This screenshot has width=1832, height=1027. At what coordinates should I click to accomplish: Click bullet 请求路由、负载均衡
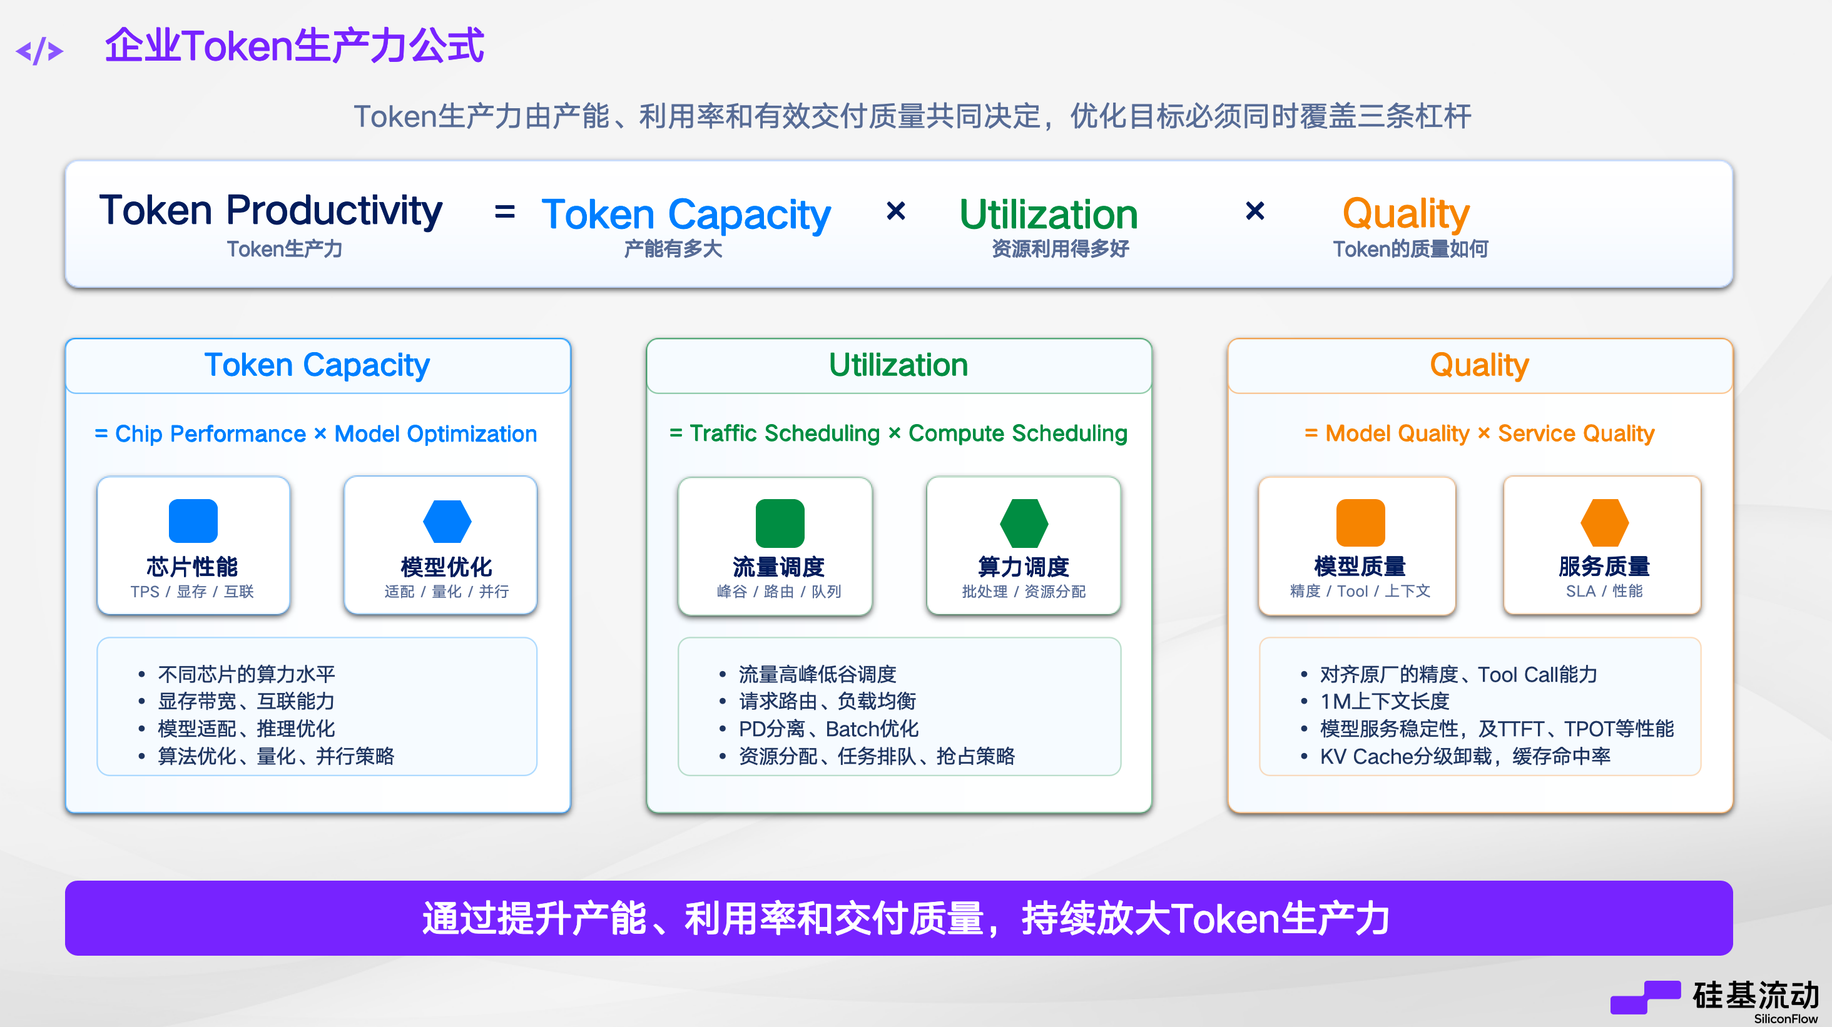[828, 701]
